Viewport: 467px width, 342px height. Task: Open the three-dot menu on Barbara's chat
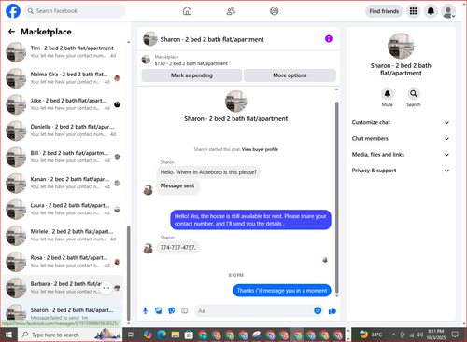(106, 288)
